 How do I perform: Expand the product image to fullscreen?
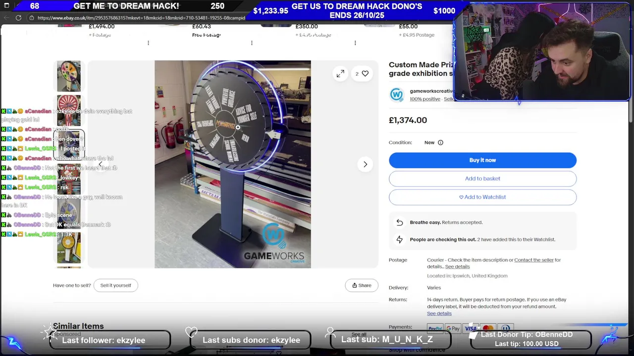coord(340,74)
